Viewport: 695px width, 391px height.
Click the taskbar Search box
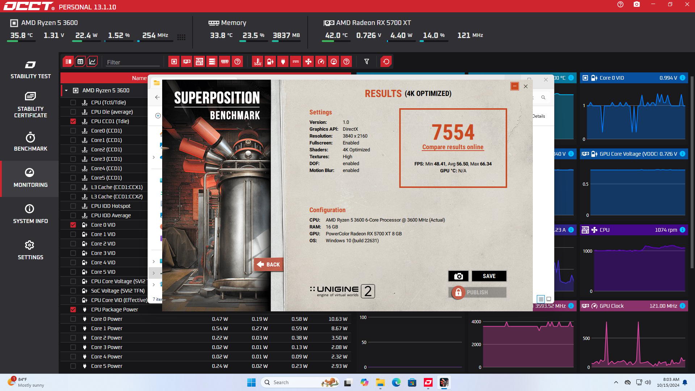pos(300,382)
